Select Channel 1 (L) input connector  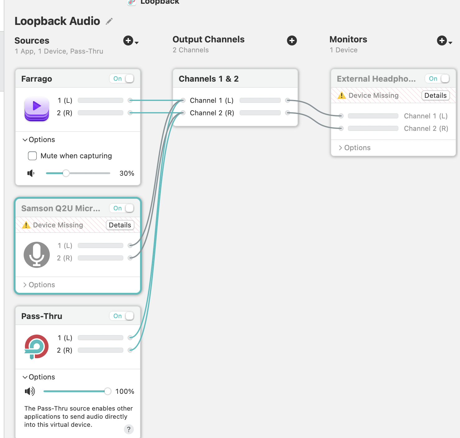(183, 100)
